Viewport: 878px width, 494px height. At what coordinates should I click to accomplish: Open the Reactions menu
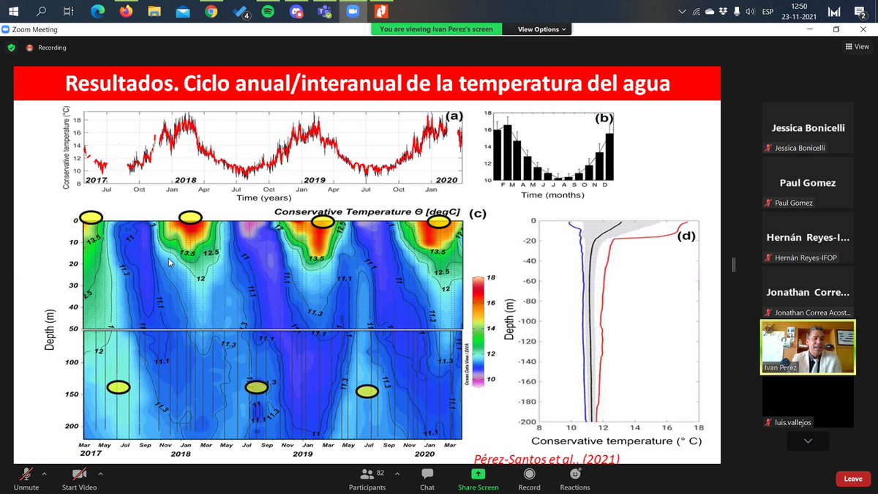click(x=575, y=479)
